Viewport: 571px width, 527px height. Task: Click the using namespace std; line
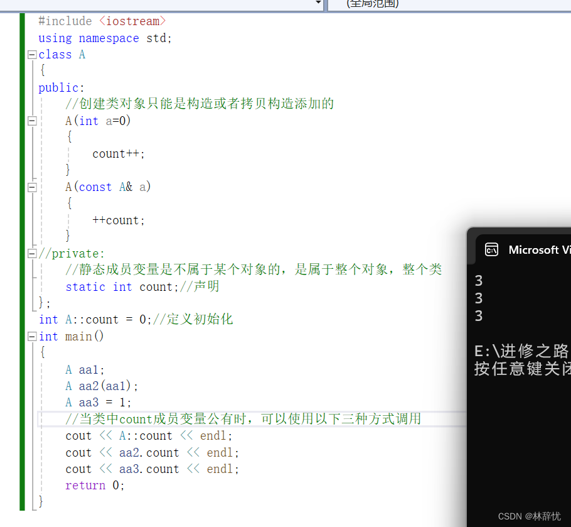[x=105, y=38]
